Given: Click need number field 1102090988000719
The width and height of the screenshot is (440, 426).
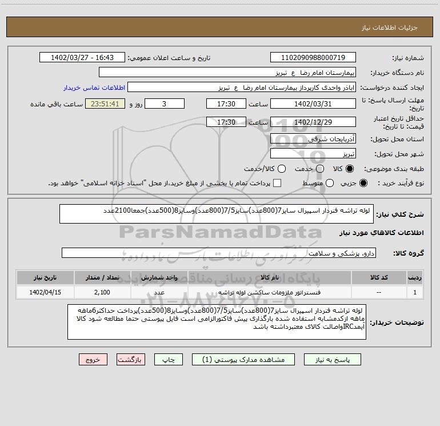Looking at the screenshot, I should [x=313, y=57].
